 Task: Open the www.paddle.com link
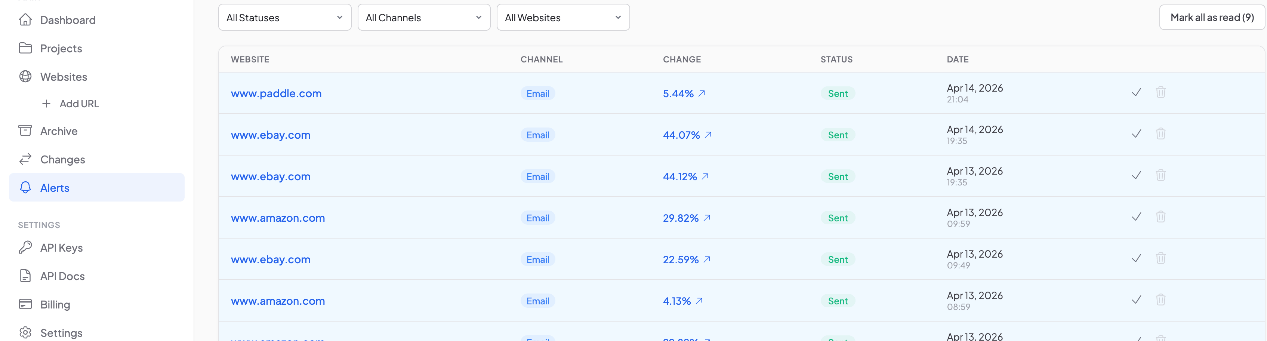(277, 93)
